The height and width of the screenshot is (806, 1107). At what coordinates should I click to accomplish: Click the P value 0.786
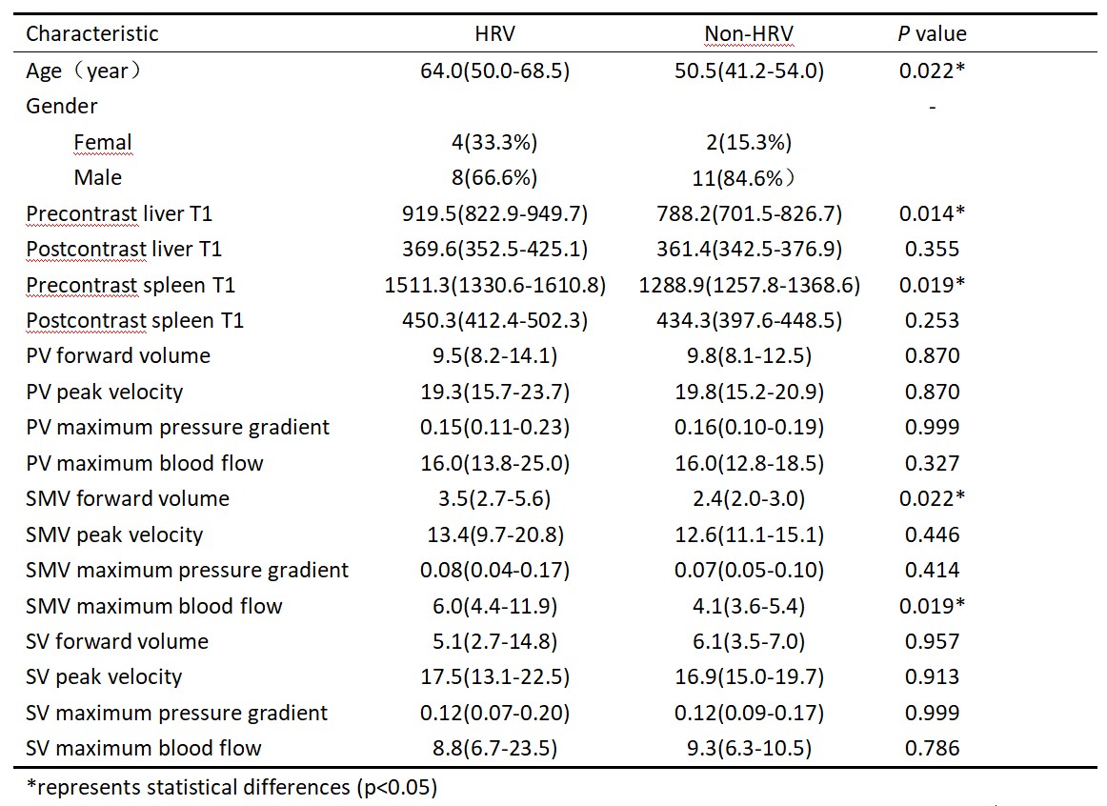tap(932, 748)
